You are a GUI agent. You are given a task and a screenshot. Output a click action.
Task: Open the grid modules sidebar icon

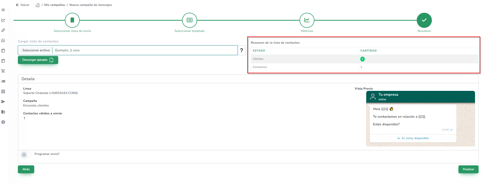tap(3, 92)
